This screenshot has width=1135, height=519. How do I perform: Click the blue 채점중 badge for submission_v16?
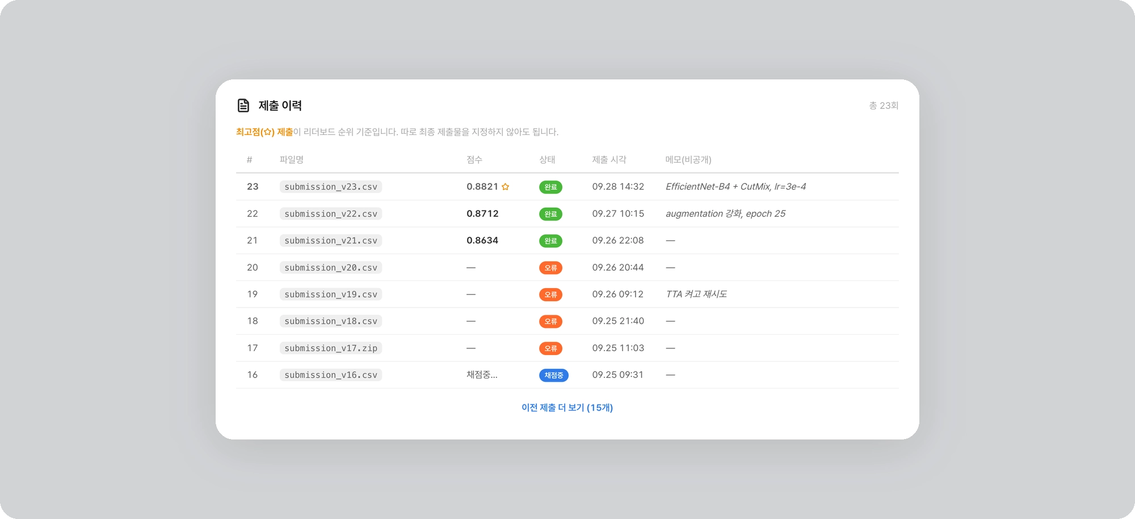coord(553,375)
